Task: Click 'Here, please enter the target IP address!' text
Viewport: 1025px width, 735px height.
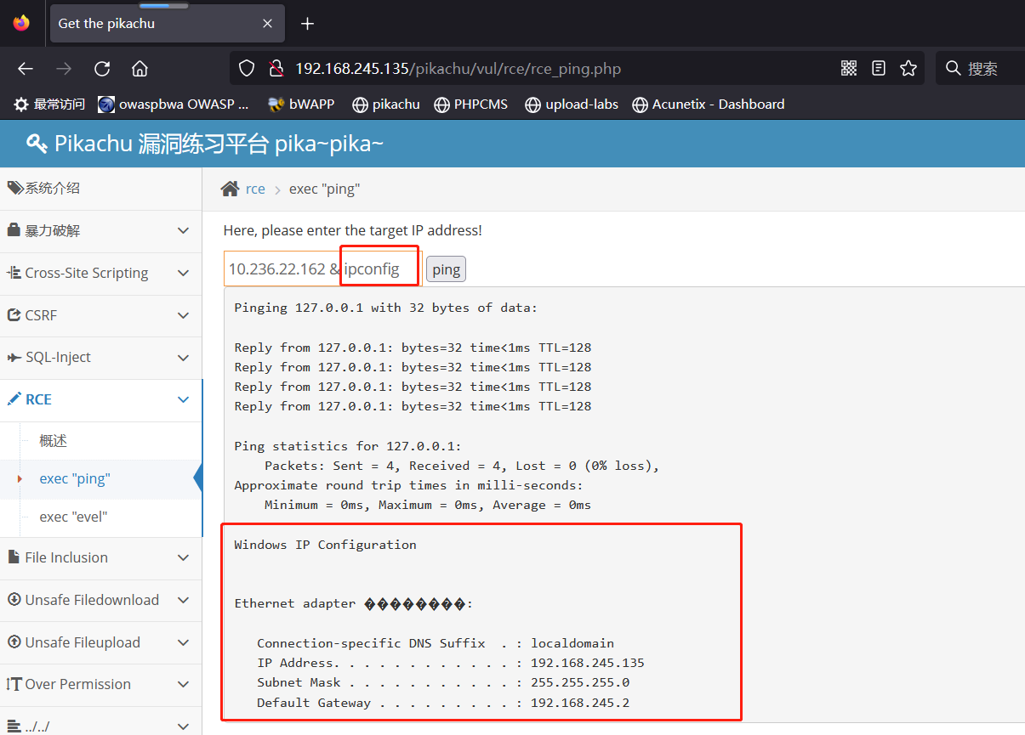Action: point(353,230)
